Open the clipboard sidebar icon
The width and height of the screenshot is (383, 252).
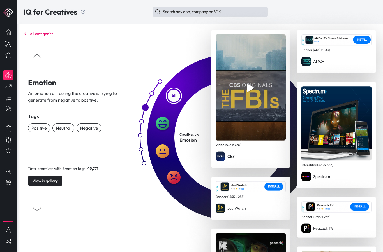point(8,129)
